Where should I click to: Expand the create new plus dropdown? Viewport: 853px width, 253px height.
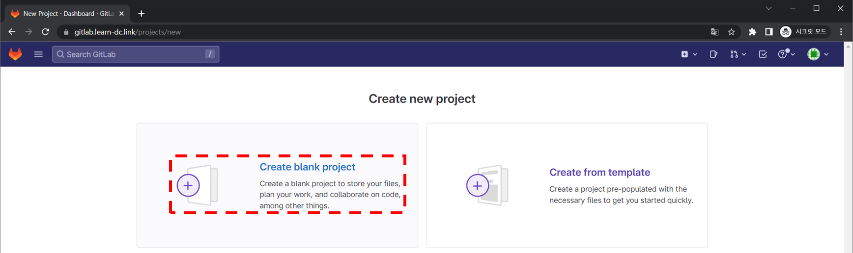pos(689,54)
